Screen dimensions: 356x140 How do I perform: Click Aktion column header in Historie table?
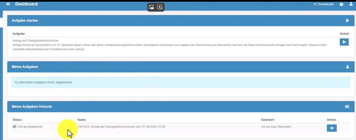[x=331, y=119]
